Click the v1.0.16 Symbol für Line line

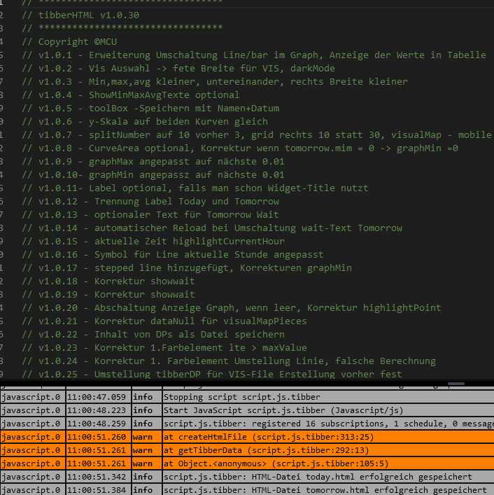coord(173,254)
